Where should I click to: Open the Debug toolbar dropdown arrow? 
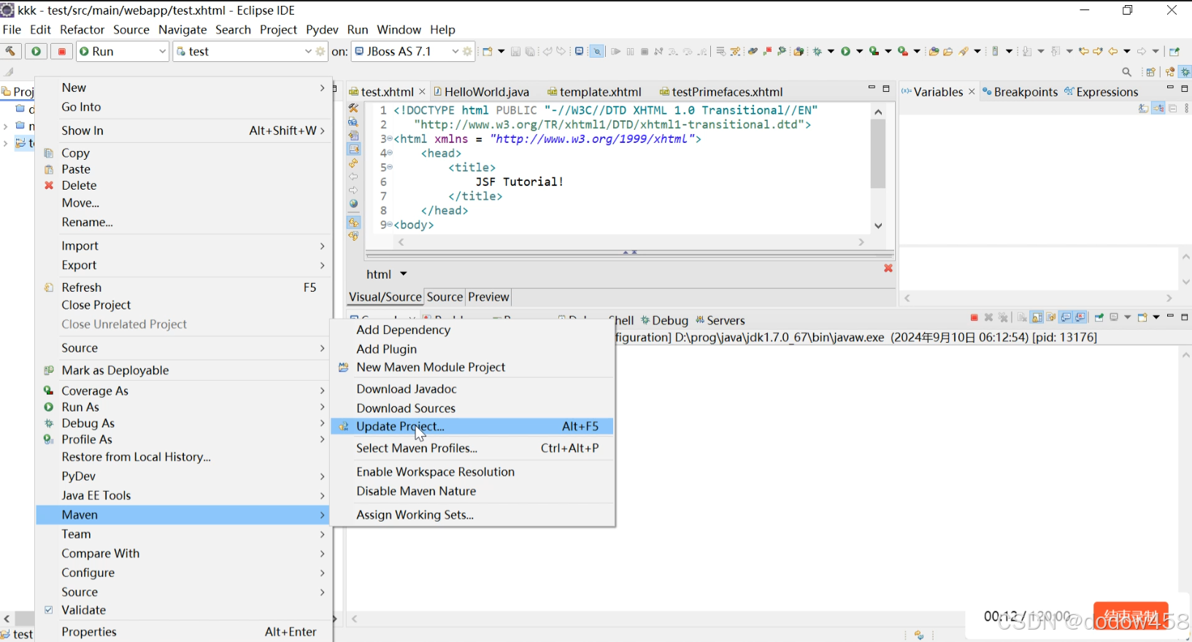click(831, 51)
